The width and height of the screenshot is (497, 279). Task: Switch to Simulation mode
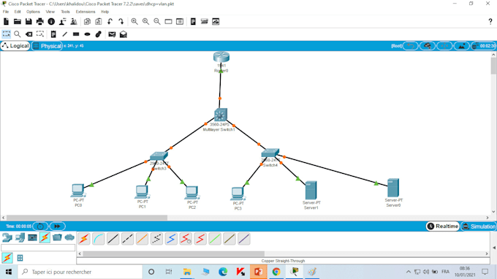click(479, 226)
